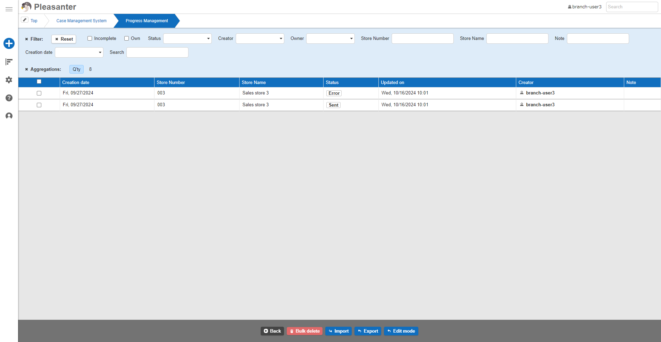The image size is (661, 342).
Task: Click the Export button
Action: click(x=368, y=331)
